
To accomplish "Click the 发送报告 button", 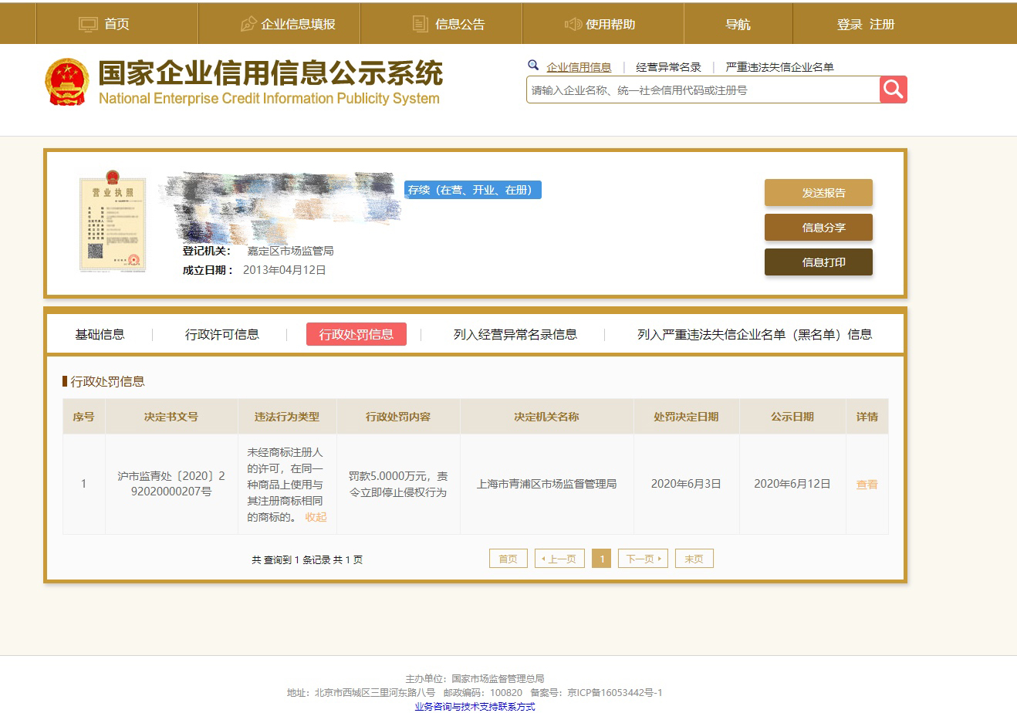I will tap(818, 193).
